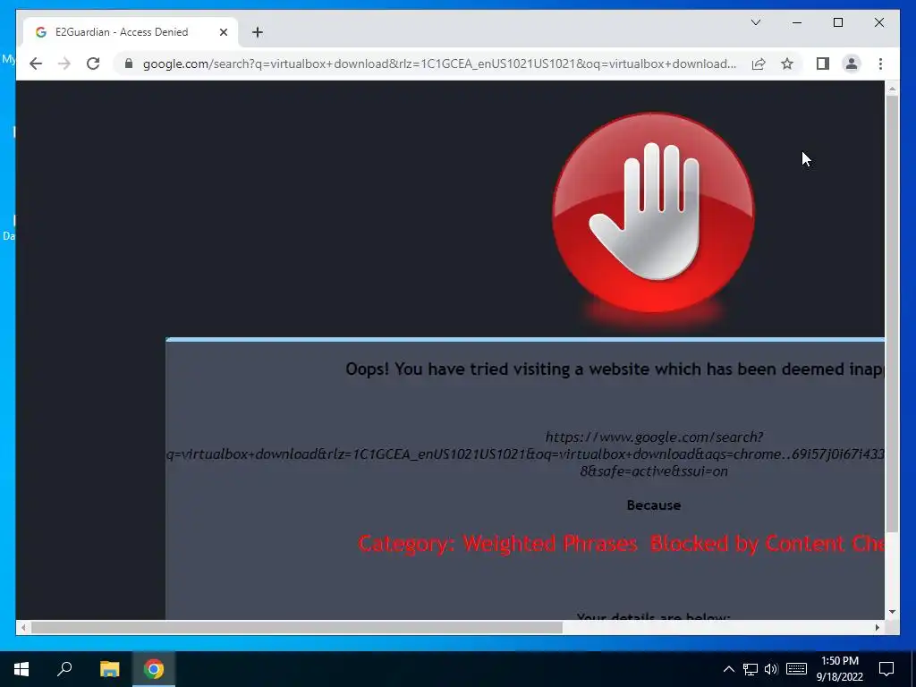Open the Chrome side panel
The image size is (916, 687).
pyautogui.click(x=823, y=64)
